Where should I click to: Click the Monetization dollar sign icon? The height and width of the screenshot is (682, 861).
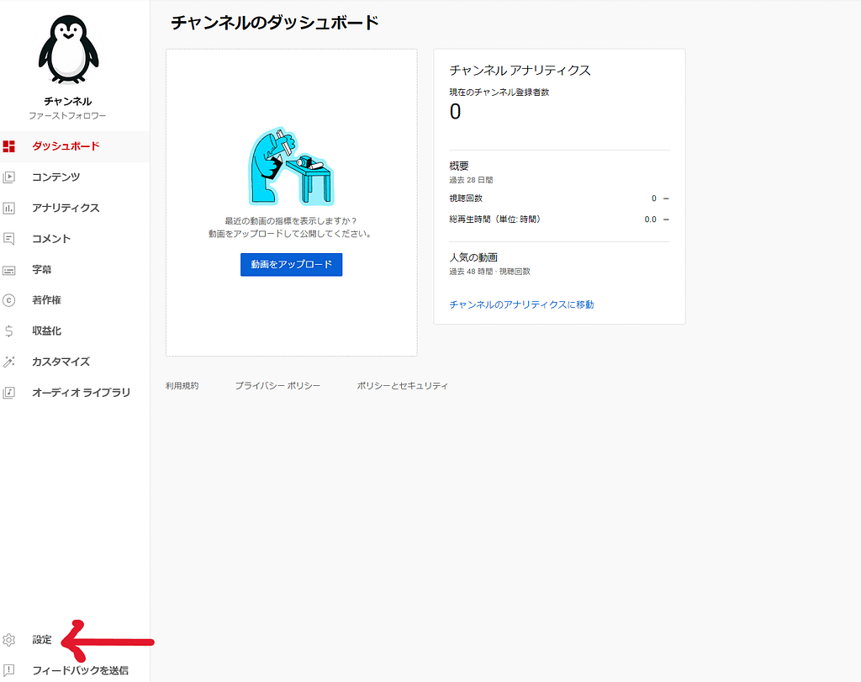[x=9, y=330]
